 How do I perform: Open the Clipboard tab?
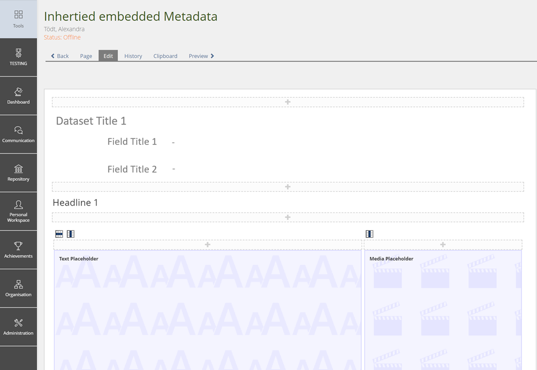pyautogui.click(x=165, y=56)
